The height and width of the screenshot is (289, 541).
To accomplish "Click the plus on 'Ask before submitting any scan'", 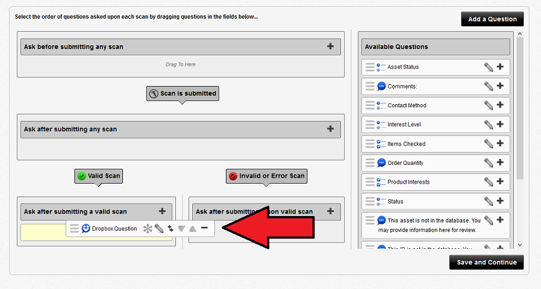I will (x=331, y=46).
